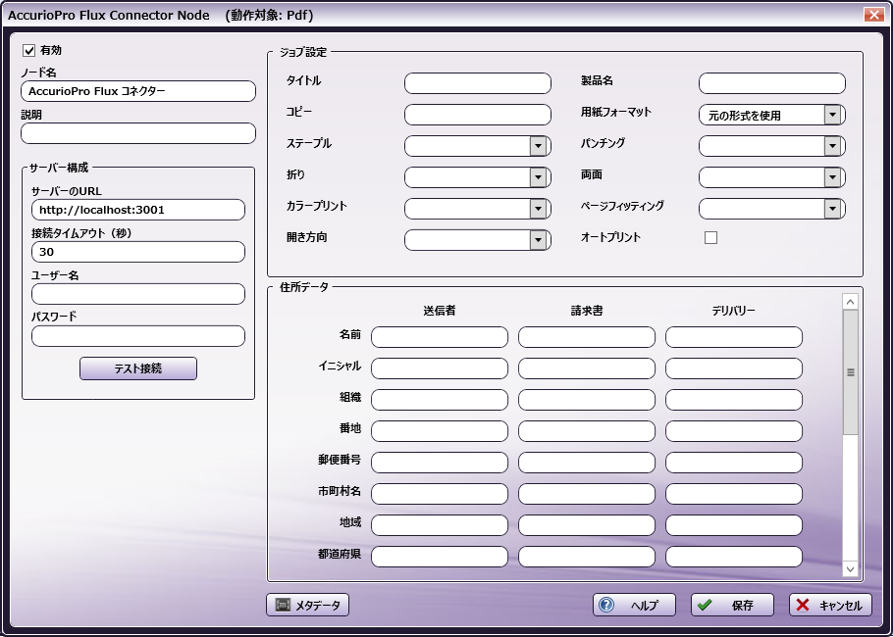
Task: Click the 請求書 都道府県 field
Action: pos(587,557)
